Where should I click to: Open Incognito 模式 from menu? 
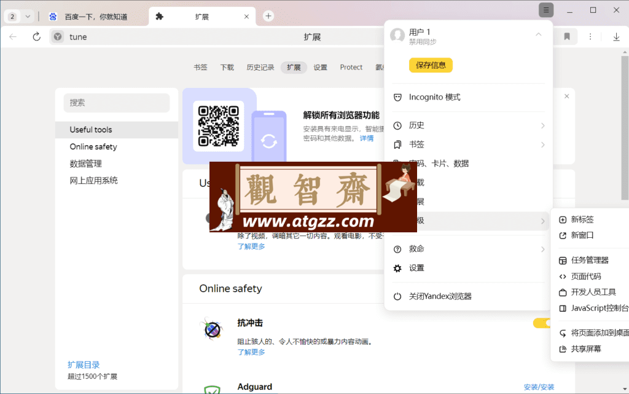coord(468,97)
